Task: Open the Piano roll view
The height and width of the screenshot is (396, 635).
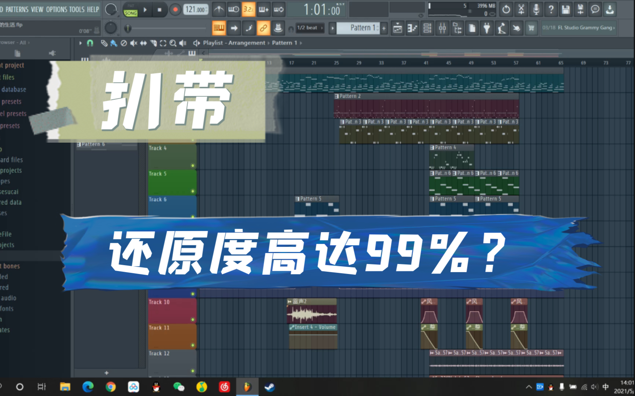Action: tap(412, 28)
